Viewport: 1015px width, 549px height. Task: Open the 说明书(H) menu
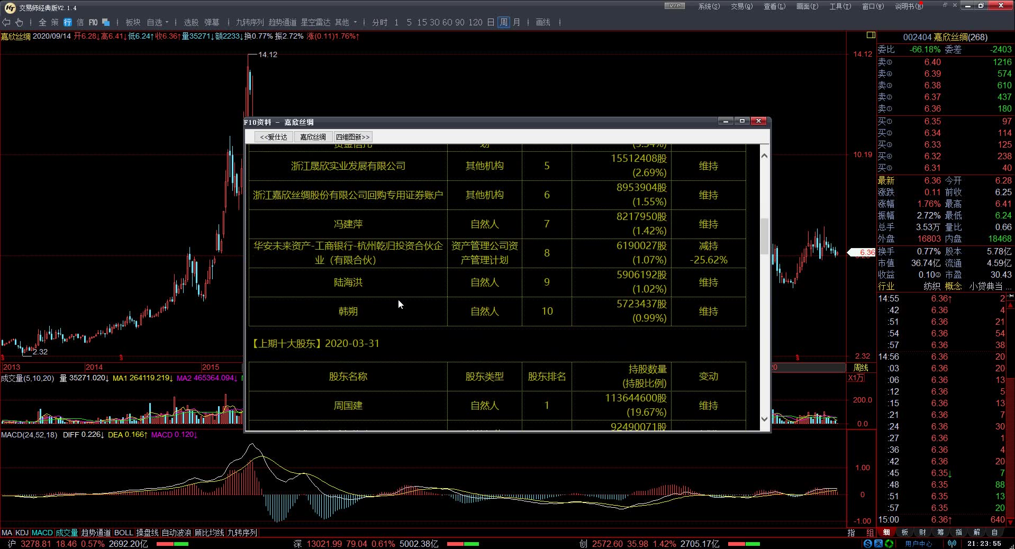[909, 6]
